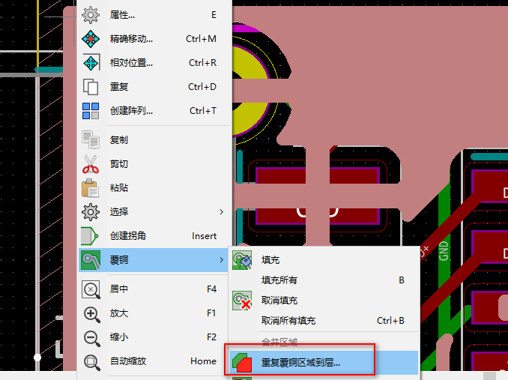Click the 创建拐角 corner icon
Viewport: 508px width, 380px height.
coord(89,236)
